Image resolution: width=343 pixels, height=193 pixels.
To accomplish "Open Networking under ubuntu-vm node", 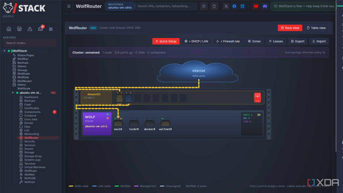I will tap(32, 134).
